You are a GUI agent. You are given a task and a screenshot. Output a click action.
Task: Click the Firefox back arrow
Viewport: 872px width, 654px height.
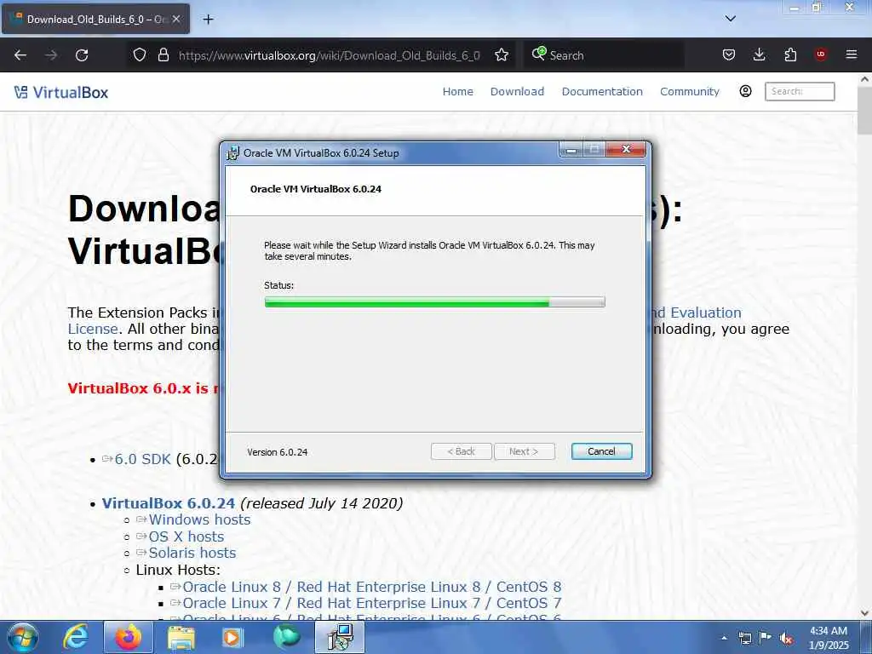coord(20,55)
